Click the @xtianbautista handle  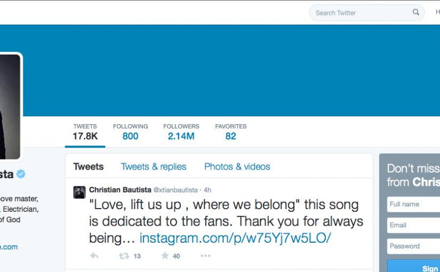[175, 190]
